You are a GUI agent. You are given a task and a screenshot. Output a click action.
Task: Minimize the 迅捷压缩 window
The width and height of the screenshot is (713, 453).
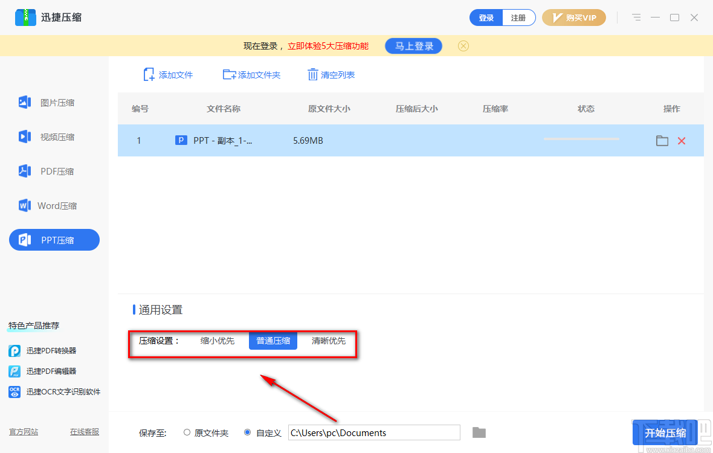[655, 18]
